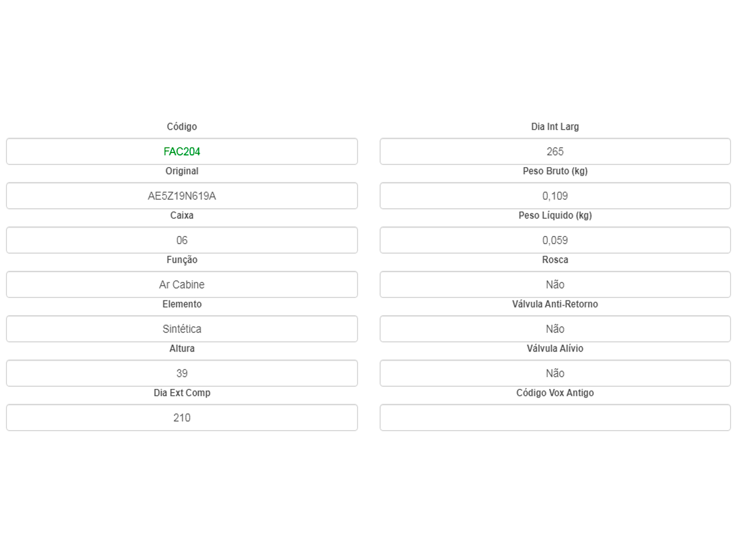
Task: Click the "Original" label text
Action: (182, 171)
